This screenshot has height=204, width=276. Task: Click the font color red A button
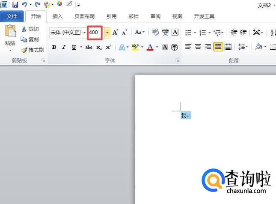click(x=150, y=47)
